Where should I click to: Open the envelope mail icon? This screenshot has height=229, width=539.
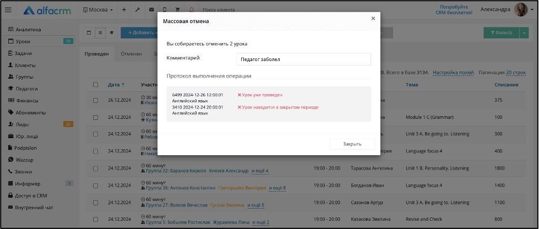[151, 10]
